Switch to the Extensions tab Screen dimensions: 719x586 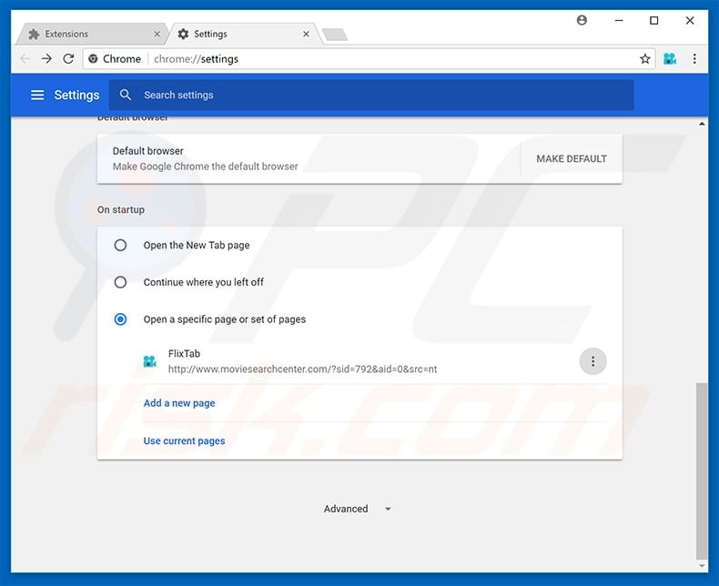[92, 34]
